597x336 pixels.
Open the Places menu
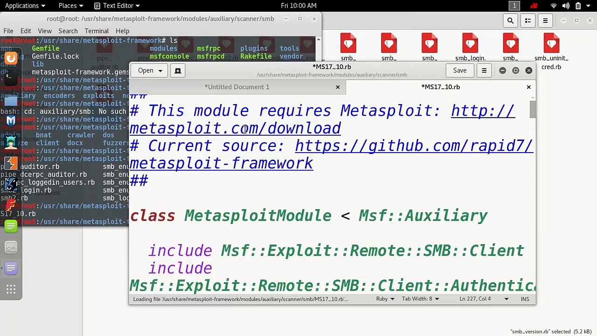tap(71, 6)
